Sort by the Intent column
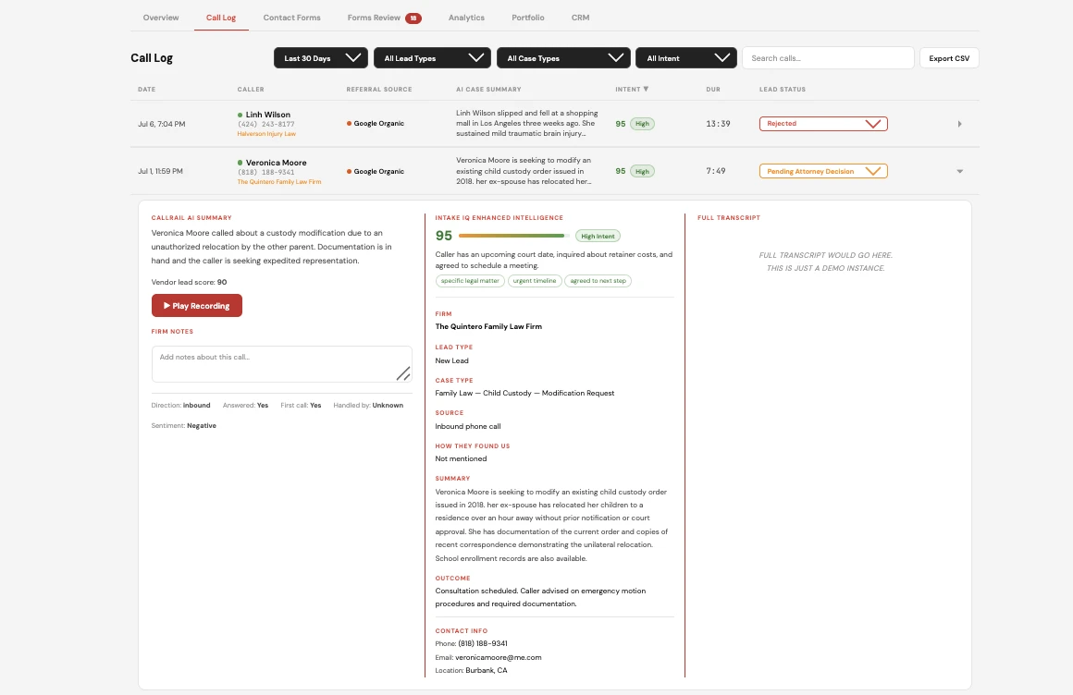 [x=632, y=90]
